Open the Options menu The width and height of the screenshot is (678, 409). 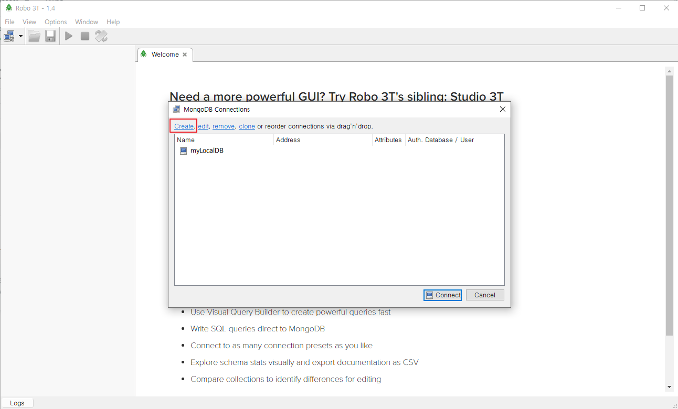56,22
